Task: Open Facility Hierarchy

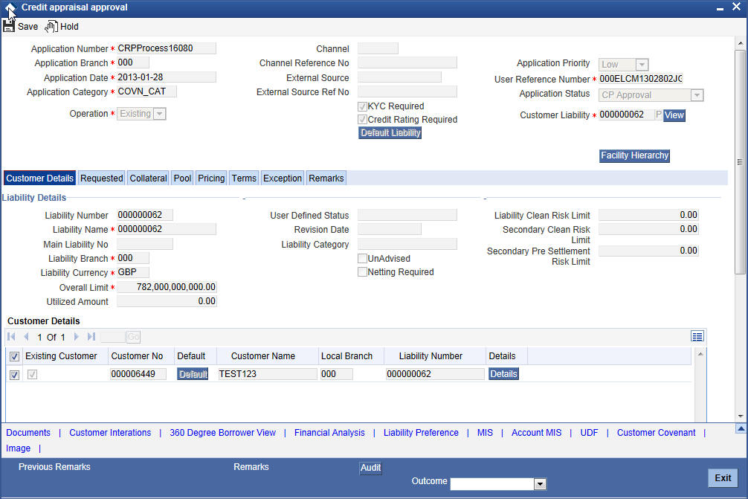Action: pos(634,155)
